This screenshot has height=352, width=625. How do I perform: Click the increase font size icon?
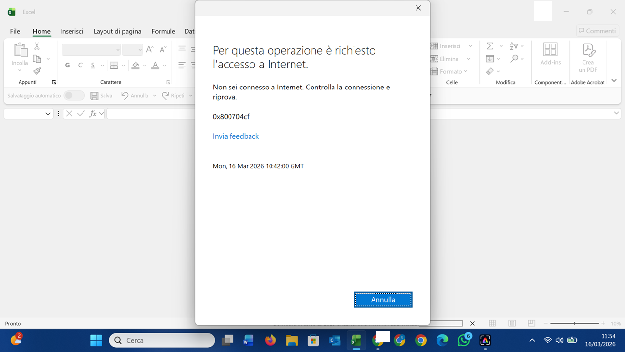click(150, 49)
